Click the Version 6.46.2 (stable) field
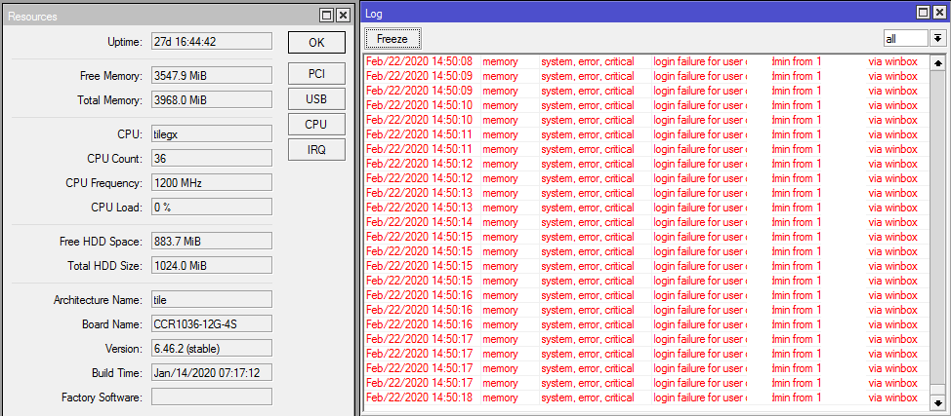This screenshot has height=416, width=951. tap(212, 348)
